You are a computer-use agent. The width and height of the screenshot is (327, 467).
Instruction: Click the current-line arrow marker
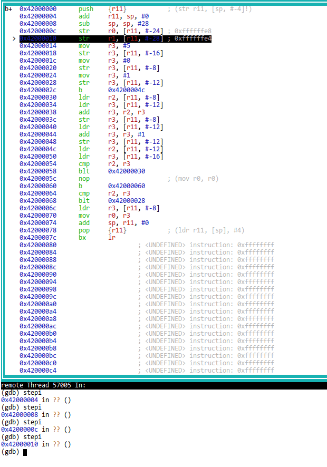(x=14, y=38)
